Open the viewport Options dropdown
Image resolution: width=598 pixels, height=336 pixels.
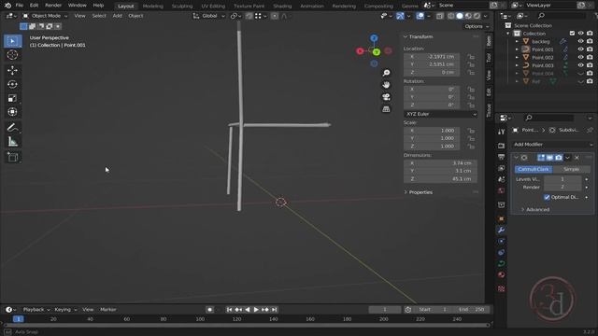[x=477, y=26]
